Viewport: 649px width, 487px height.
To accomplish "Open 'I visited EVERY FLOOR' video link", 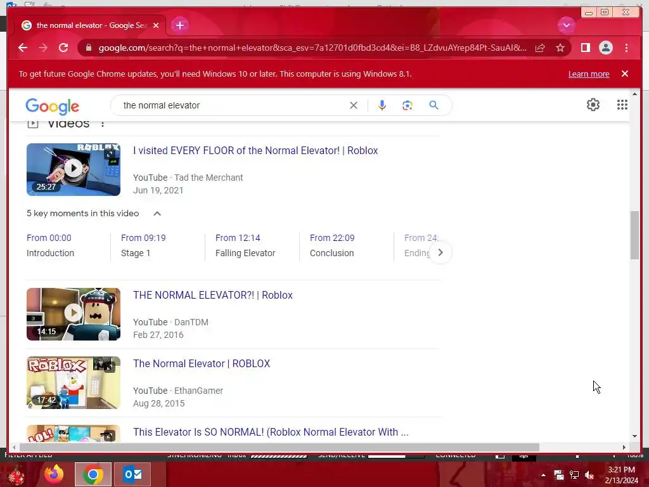I will click(255, 150).
